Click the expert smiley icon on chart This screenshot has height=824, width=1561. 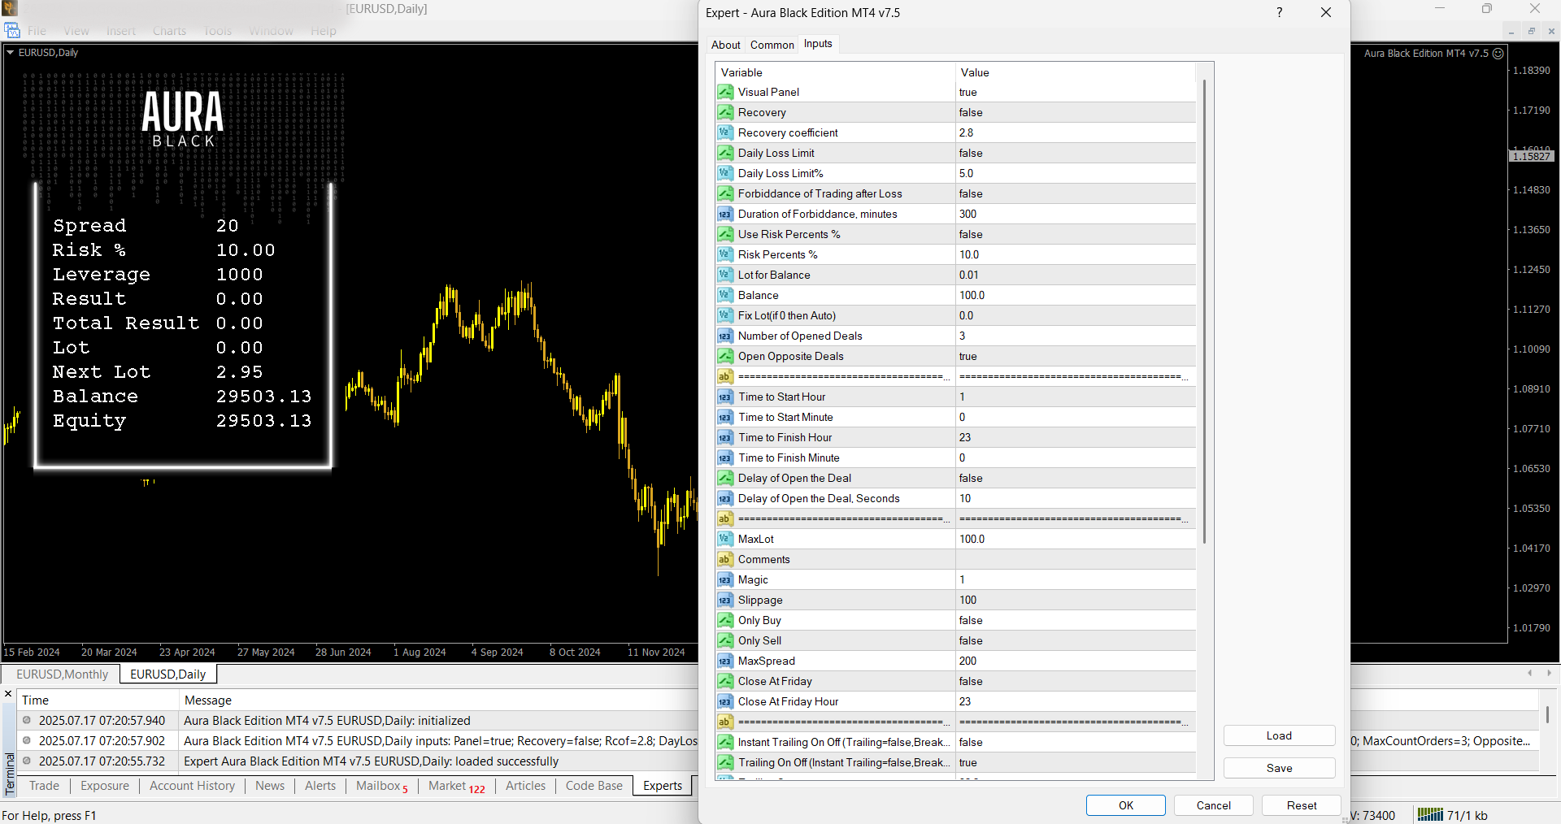point(1498,53)
